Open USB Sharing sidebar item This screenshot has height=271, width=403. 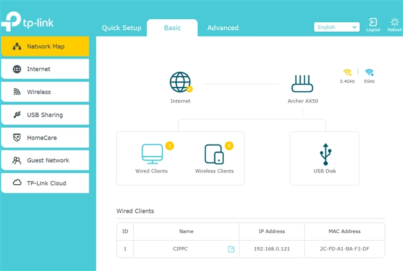(45, 115)
